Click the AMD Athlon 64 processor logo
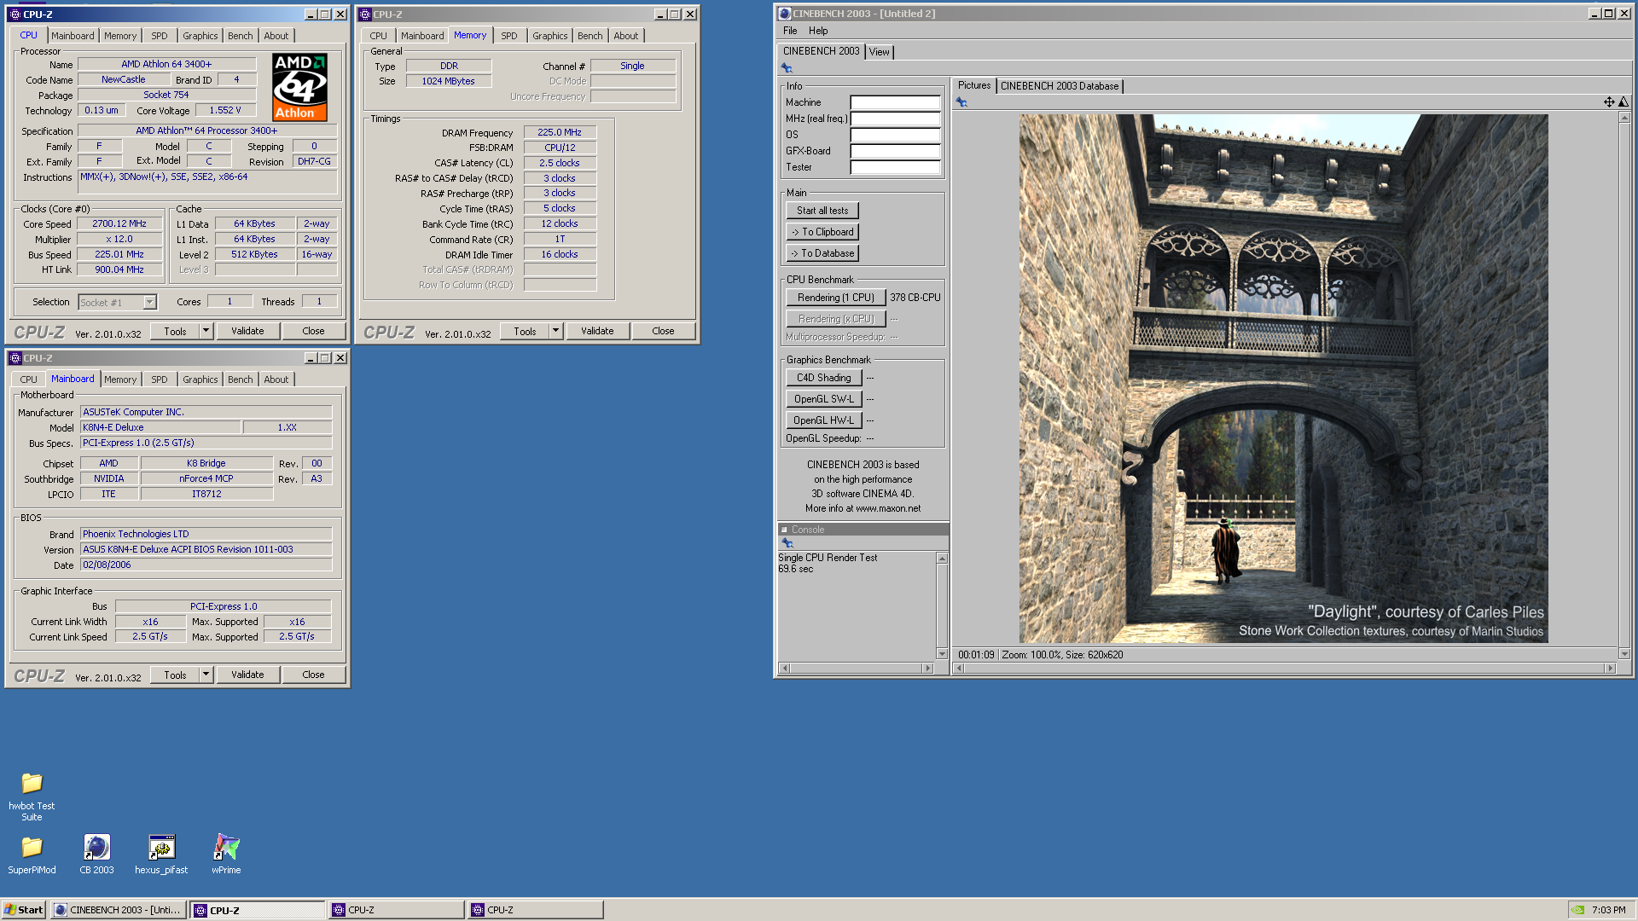The image size is (1638, 921). (299, 87)
